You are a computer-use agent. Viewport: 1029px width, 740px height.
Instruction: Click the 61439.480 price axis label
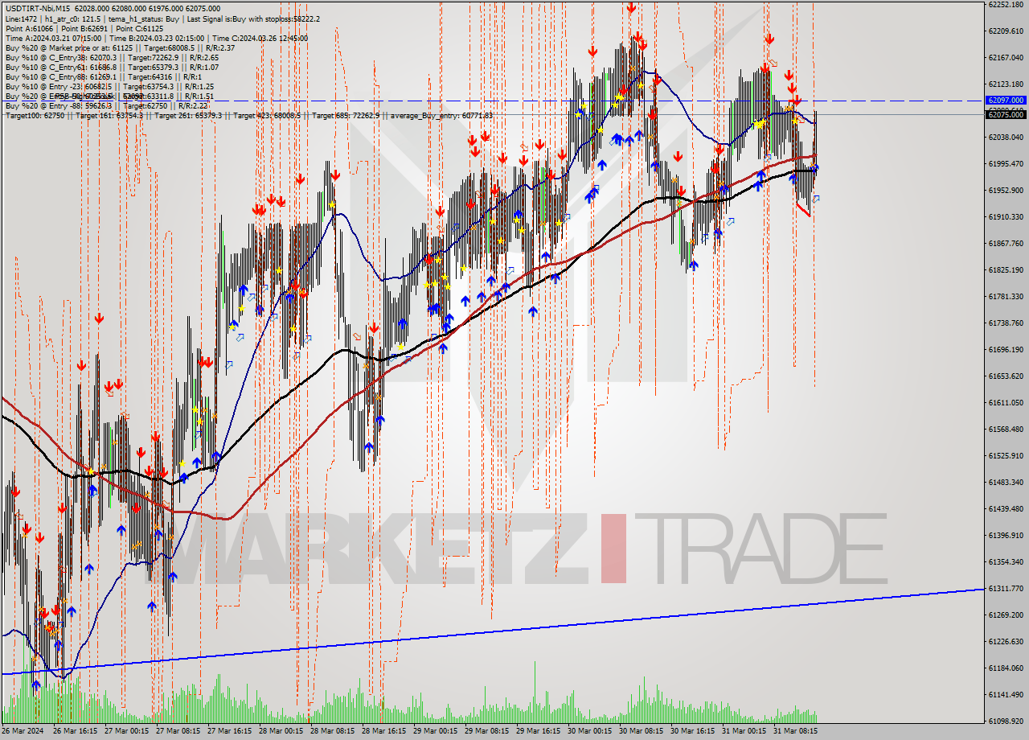(1007, 508)
